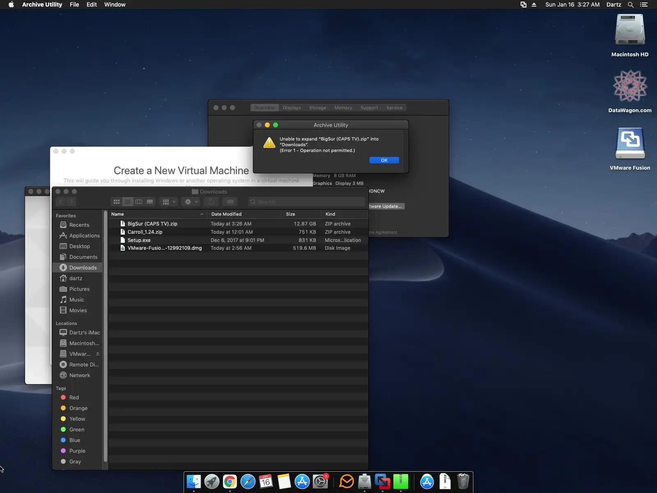Click the Finder Search field
The image size is (657, 493).
pos(306,202)
